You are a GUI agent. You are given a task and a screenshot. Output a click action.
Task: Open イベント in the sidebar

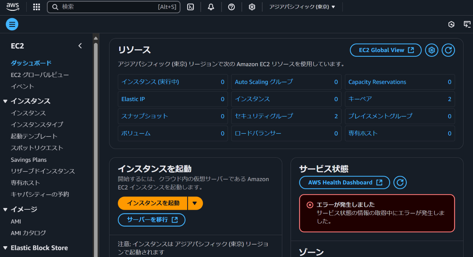tap(22, 86)
